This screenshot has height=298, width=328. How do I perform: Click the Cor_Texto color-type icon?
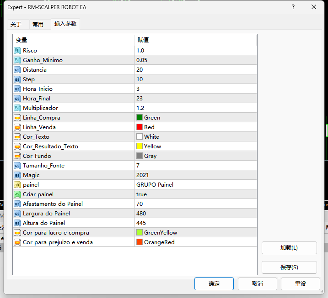coord(17,137)
